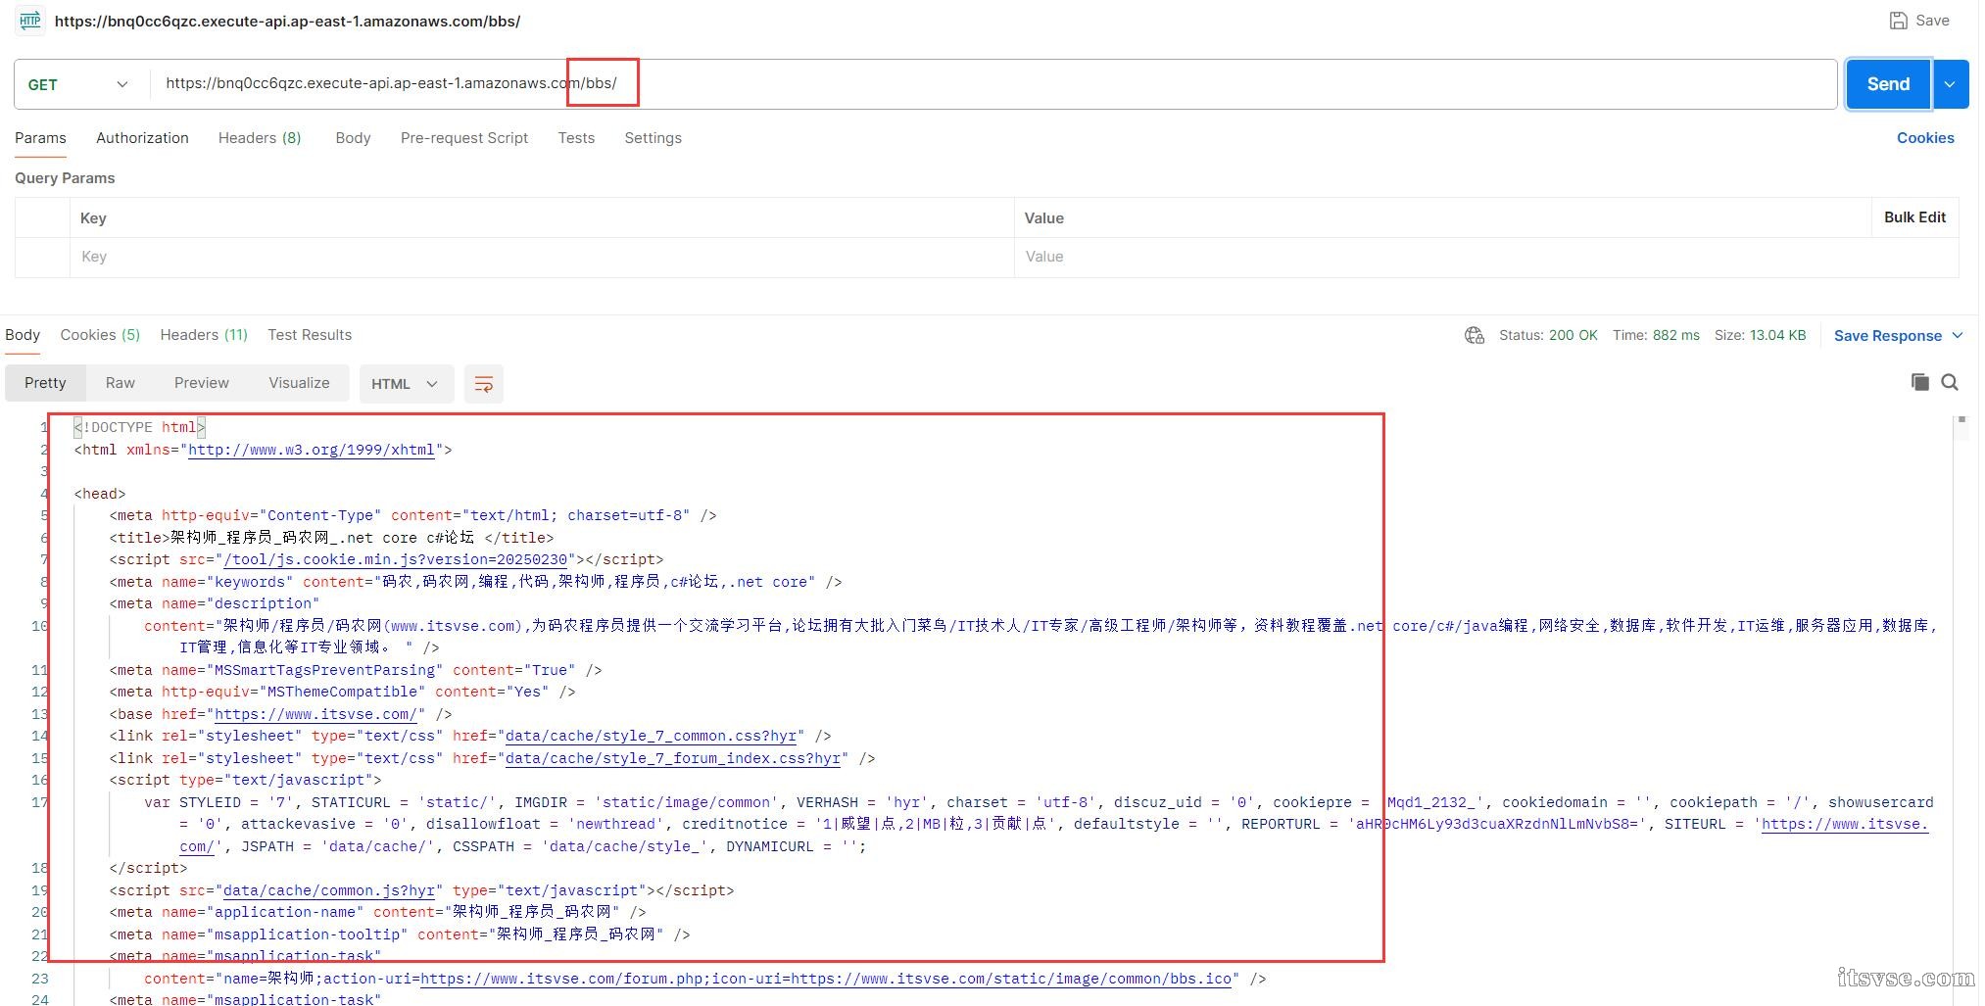This screenshot has height=1006, width=1985.
Task: Expand the Send options arrow
Action: coord(1950,84)
